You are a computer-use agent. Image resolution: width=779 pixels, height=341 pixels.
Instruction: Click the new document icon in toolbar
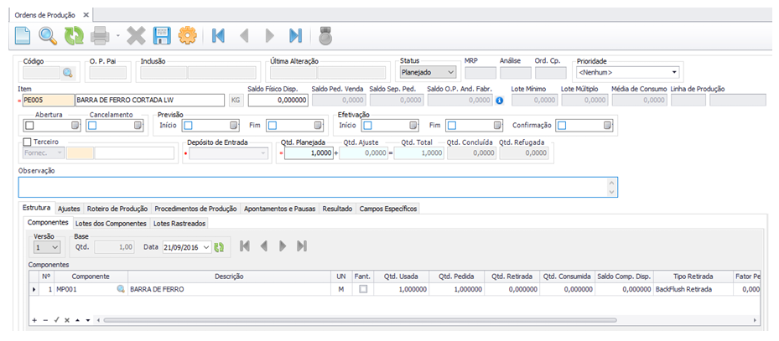click(23, 36)
